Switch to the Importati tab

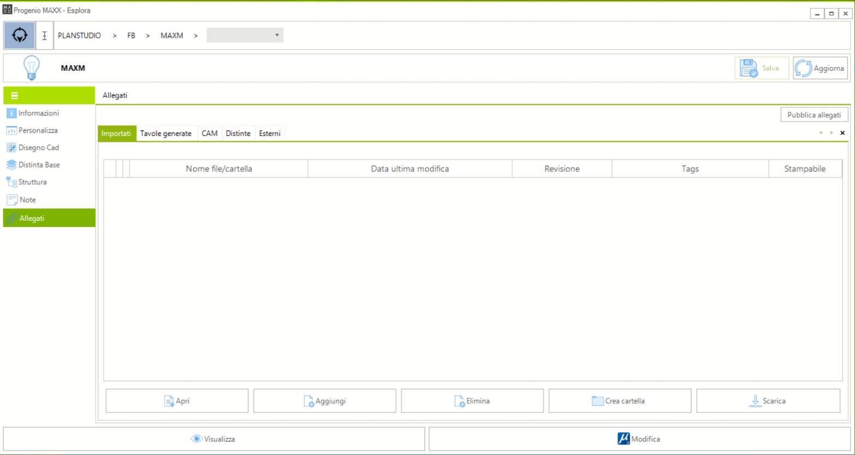pos(117,133)
